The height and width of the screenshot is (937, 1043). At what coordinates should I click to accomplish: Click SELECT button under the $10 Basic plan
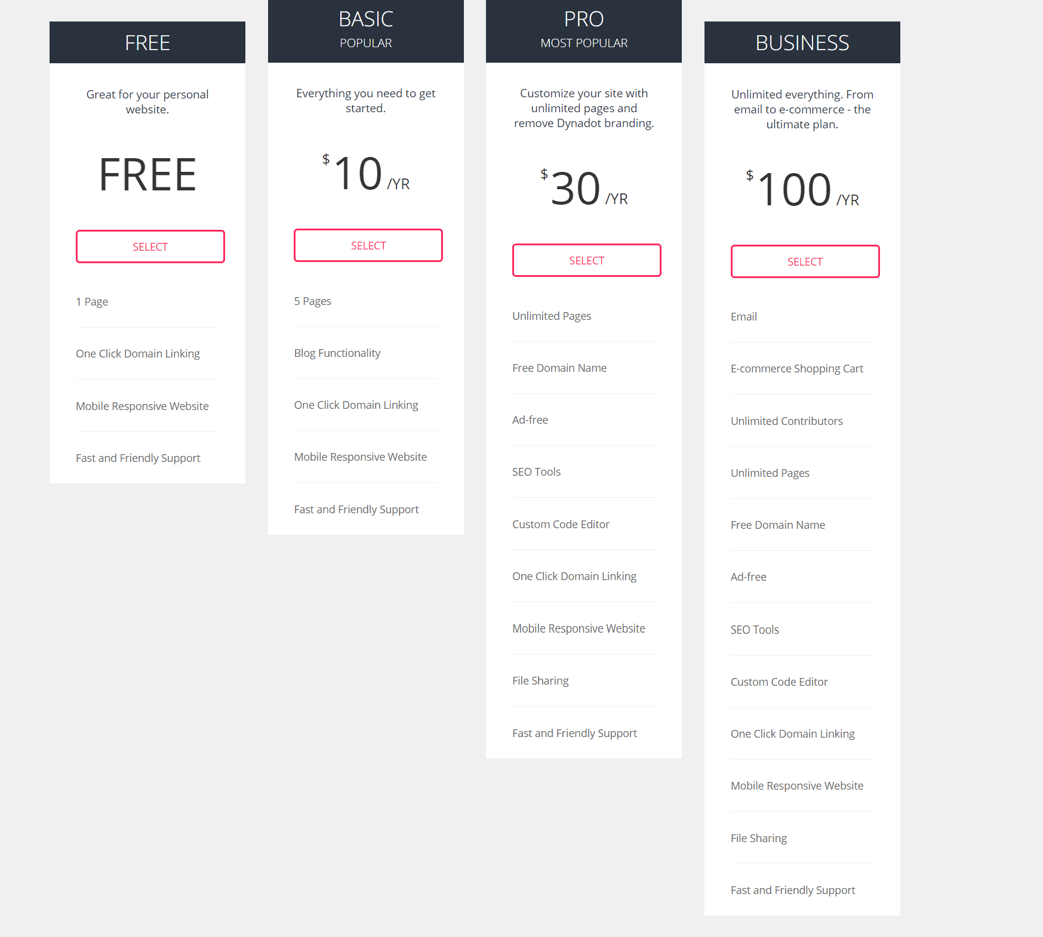click(x=368, y=245)
